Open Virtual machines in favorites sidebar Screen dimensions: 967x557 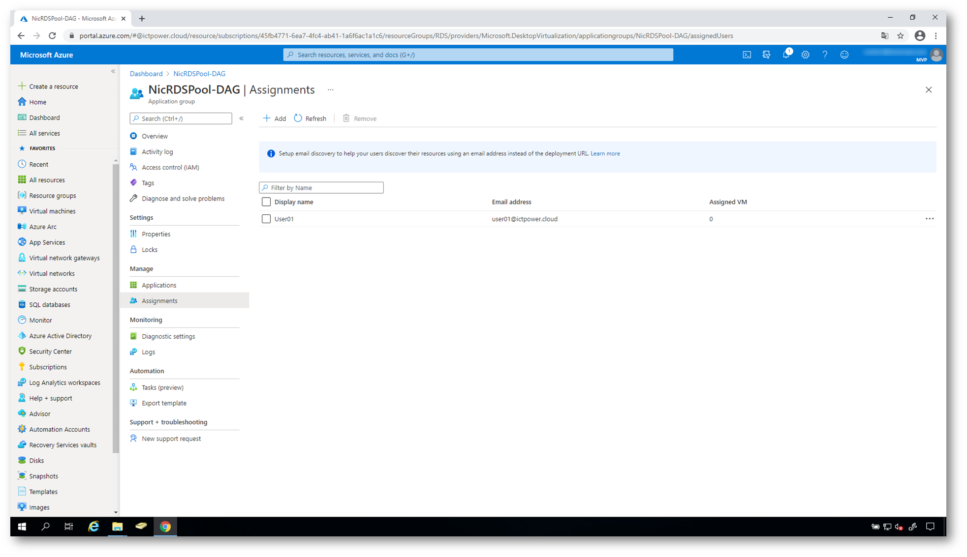tap(52, 211)
